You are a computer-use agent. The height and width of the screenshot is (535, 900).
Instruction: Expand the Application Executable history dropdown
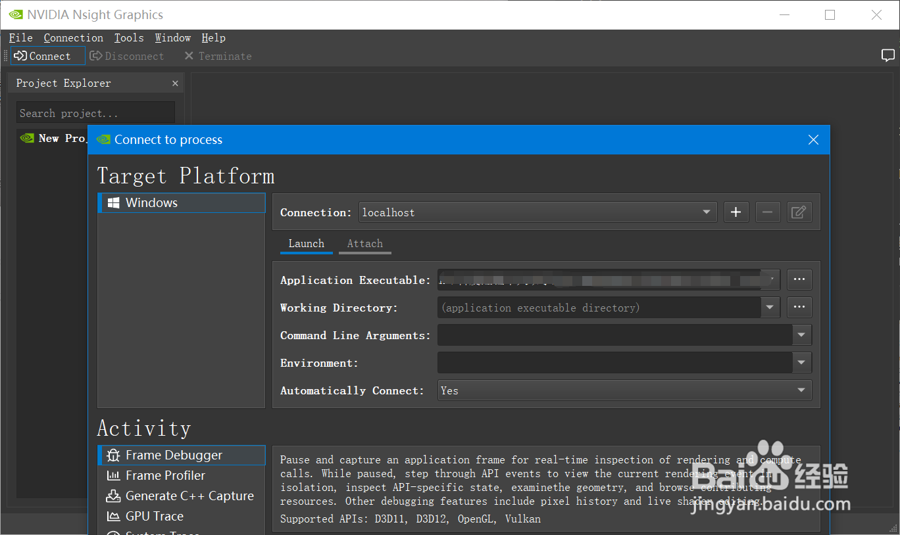coord(770,280)
